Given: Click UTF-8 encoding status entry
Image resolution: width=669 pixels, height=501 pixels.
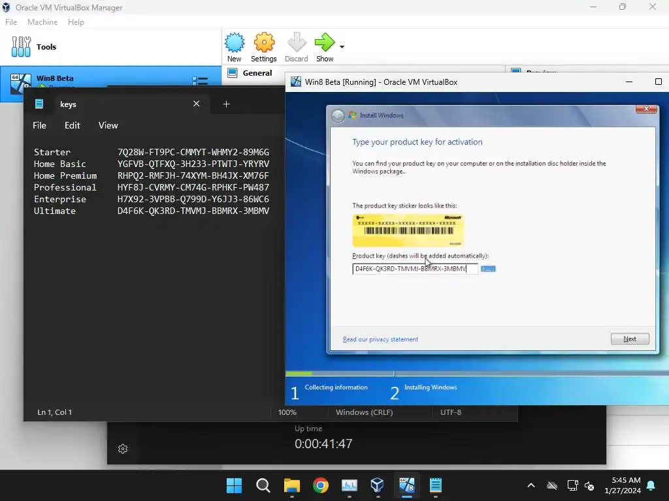Looking at the screenshot, I should 451,412.
